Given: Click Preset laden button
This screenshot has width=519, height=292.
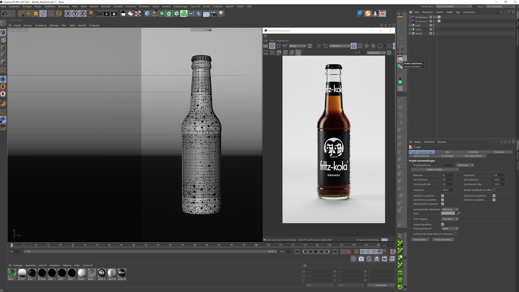Looking at the screenshot, I should click(420, 240).
